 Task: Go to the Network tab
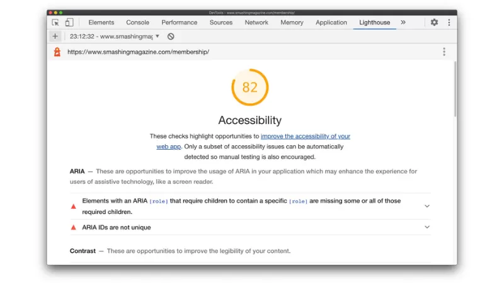coord(256,23)
